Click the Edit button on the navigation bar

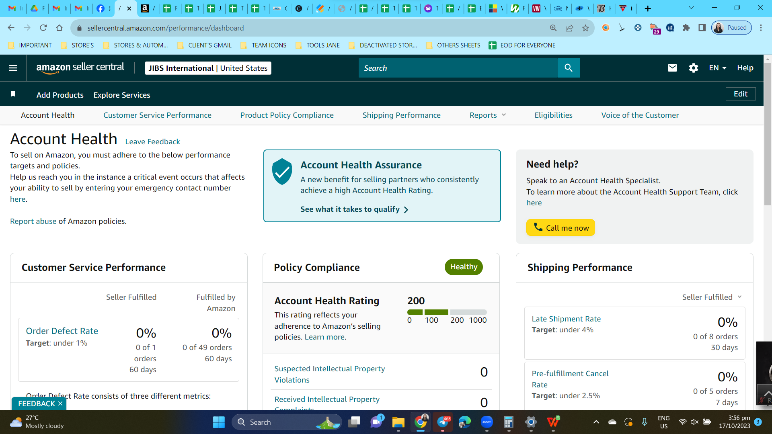(741, 94)
